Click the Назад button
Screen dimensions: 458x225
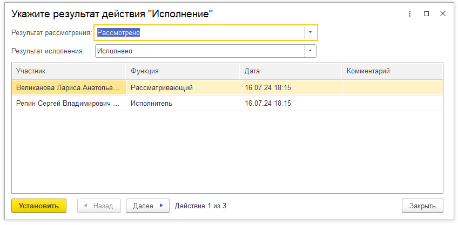[98, 206]
